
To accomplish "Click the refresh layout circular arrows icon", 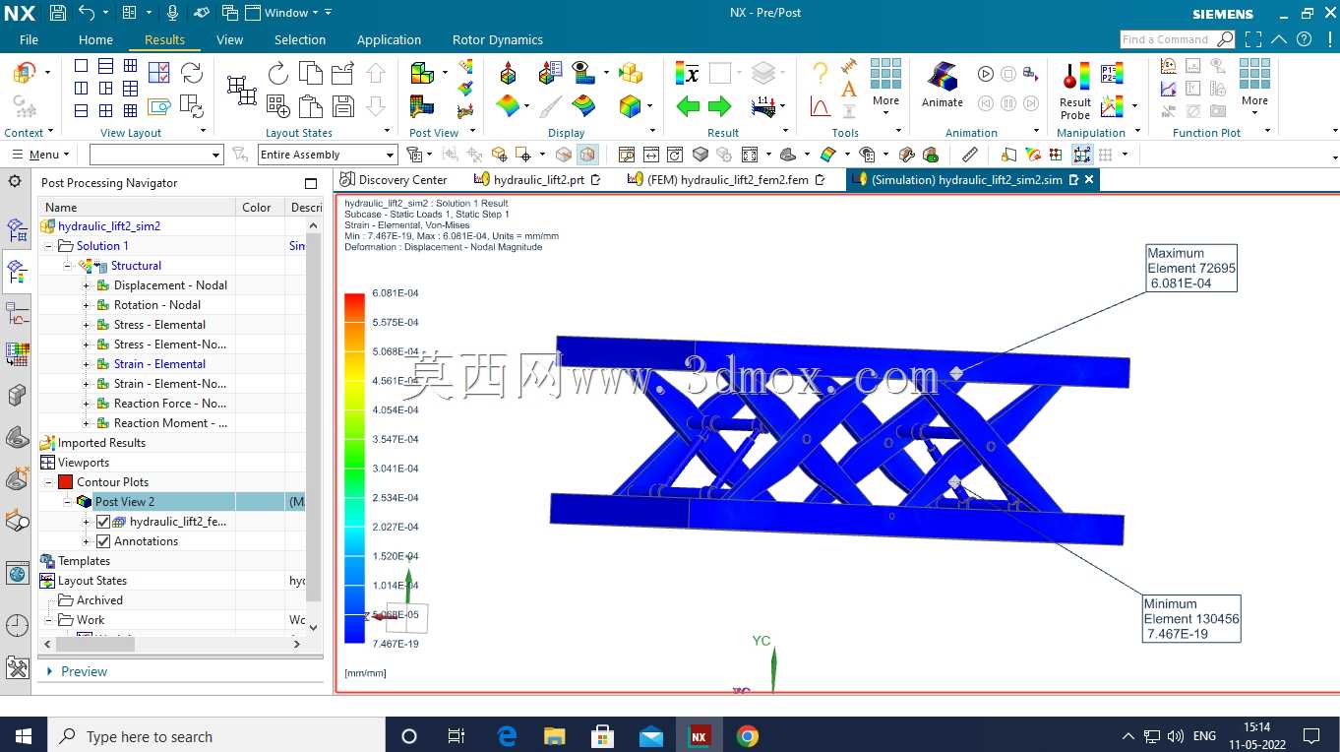I will [192, 73].
